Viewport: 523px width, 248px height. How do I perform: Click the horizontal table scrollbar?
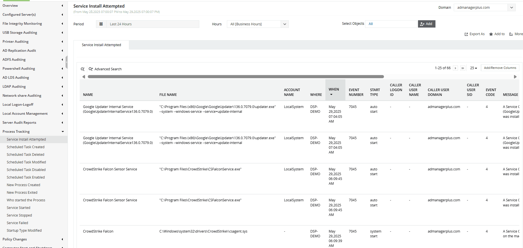(x=236, y=77)
